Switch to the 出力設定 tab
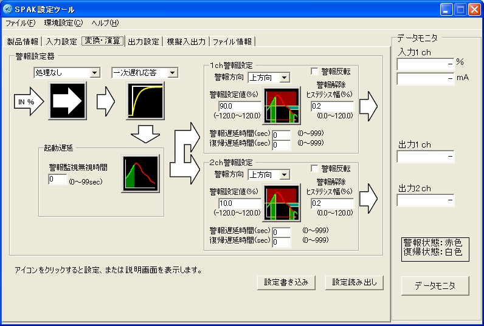The width and height of the screenshot is (484, 326). click(143, 41)
